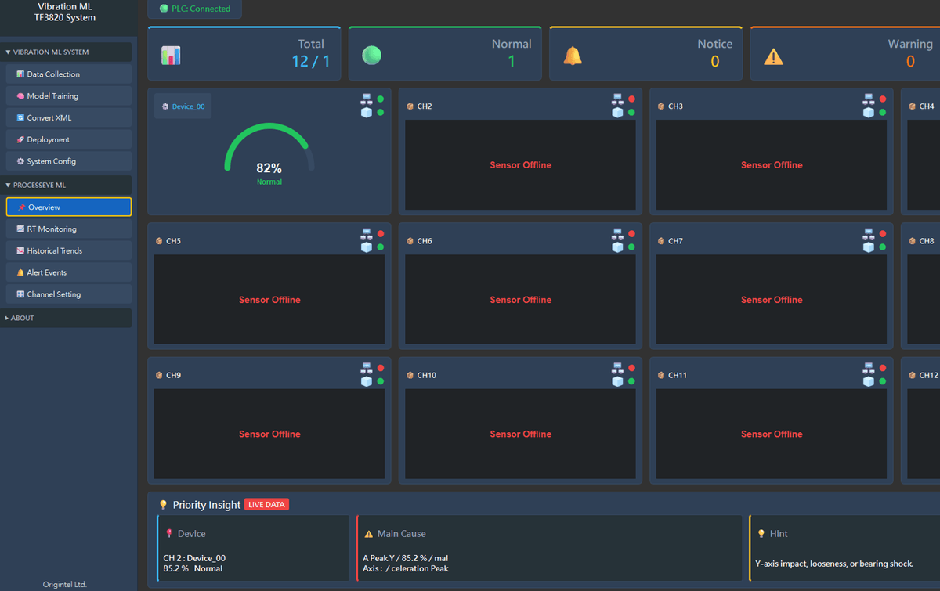Screen dimensions: 940x591
Task: Go to RT Monitoring
Action: tap(69, 229)
